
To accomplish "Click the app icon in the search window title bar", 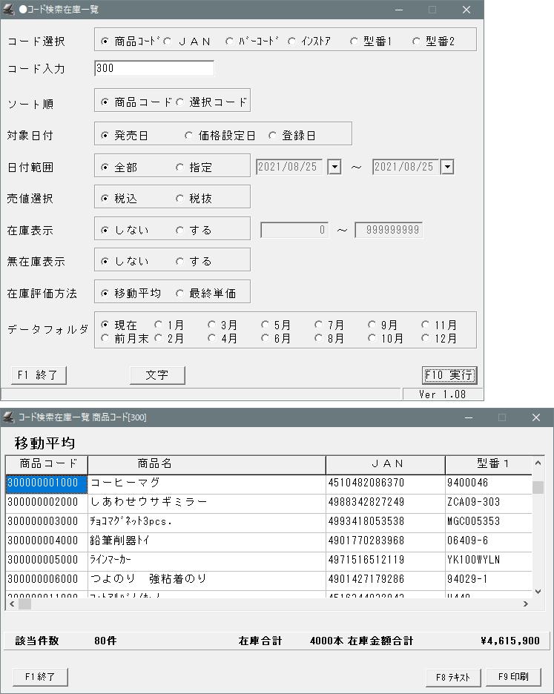I will click(10, 10).
